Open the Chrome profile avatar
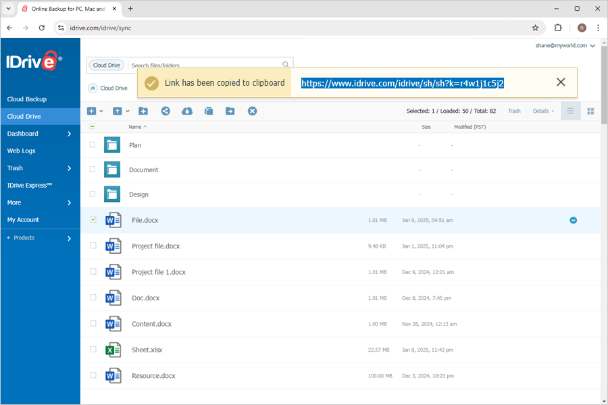 582,28
